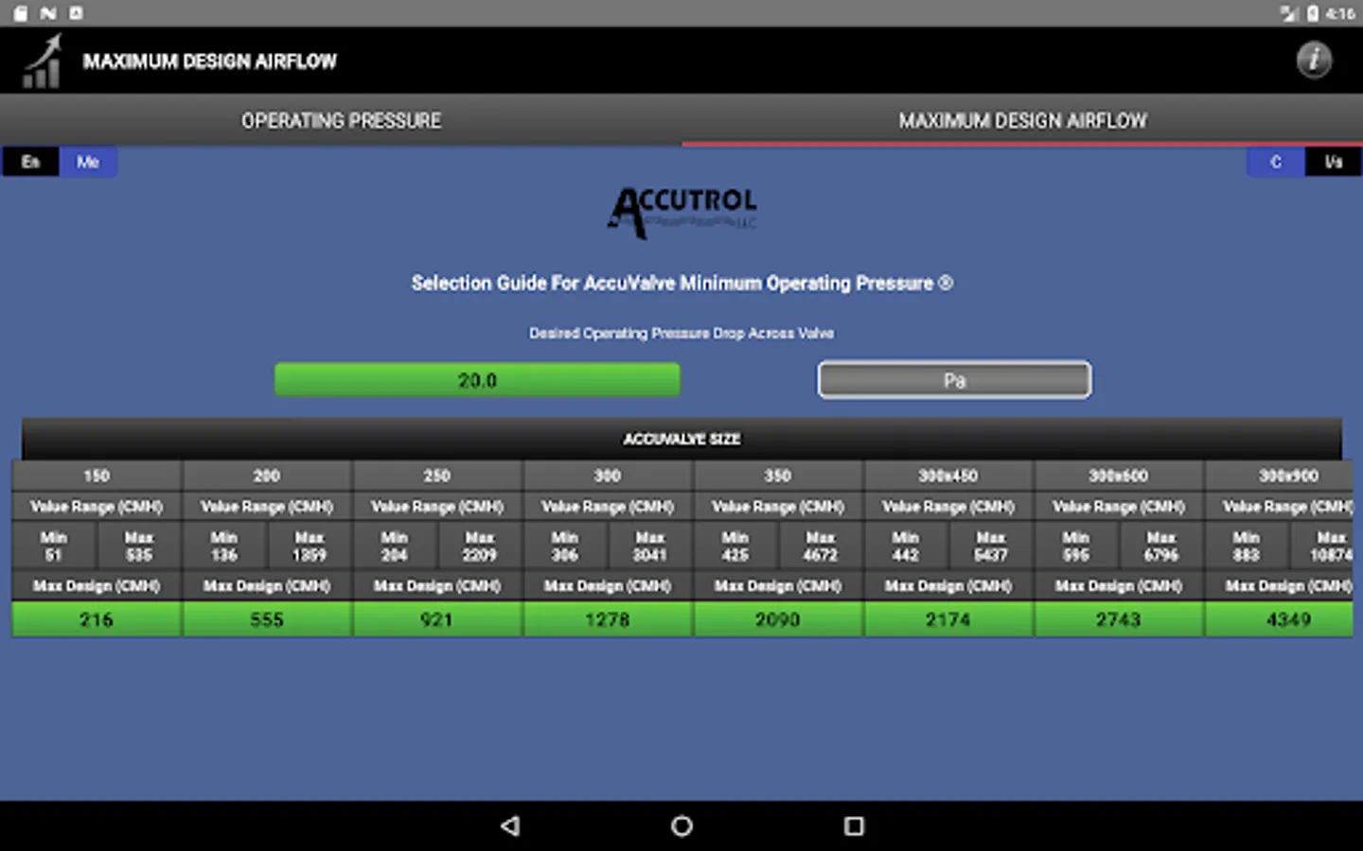This screenshot has width=1363, height=851.
Task: Tap the 2090 max design value
Action: pyautogui.click(x=778, y=619)
